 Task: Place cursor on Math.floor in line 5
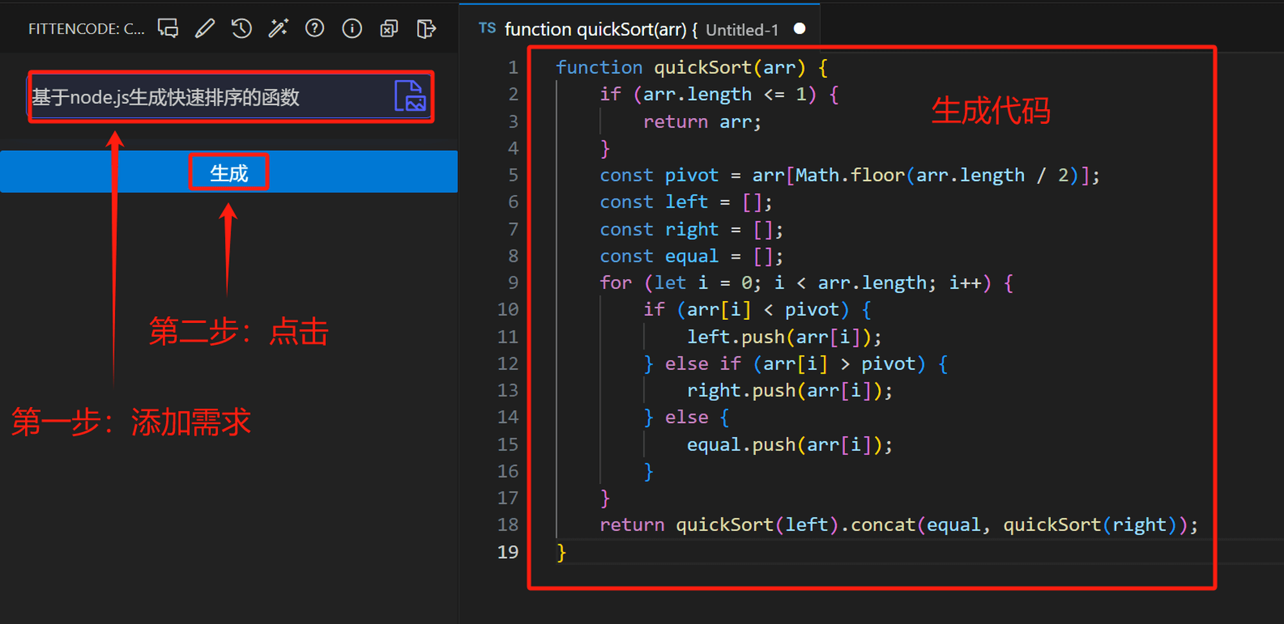point(849,175)
